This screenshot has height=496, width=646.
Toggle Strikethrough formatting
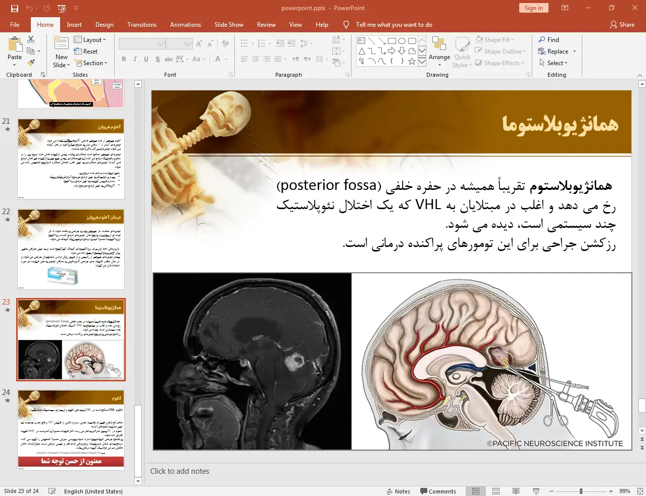point(169,59)
